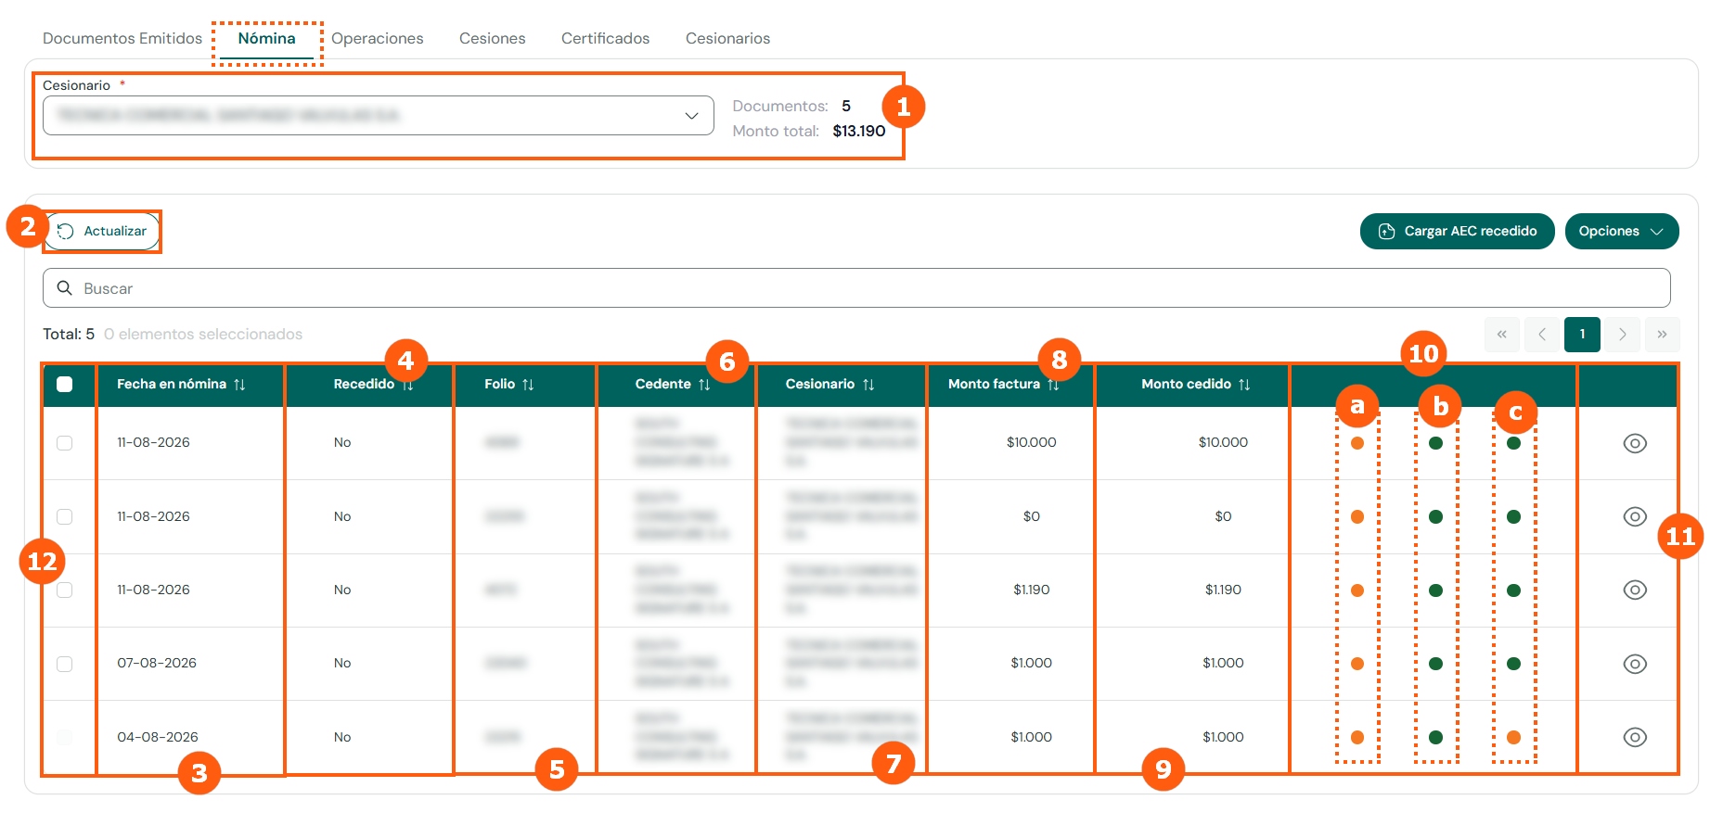Go to the first page double-chevron icon

point(1501,335)
